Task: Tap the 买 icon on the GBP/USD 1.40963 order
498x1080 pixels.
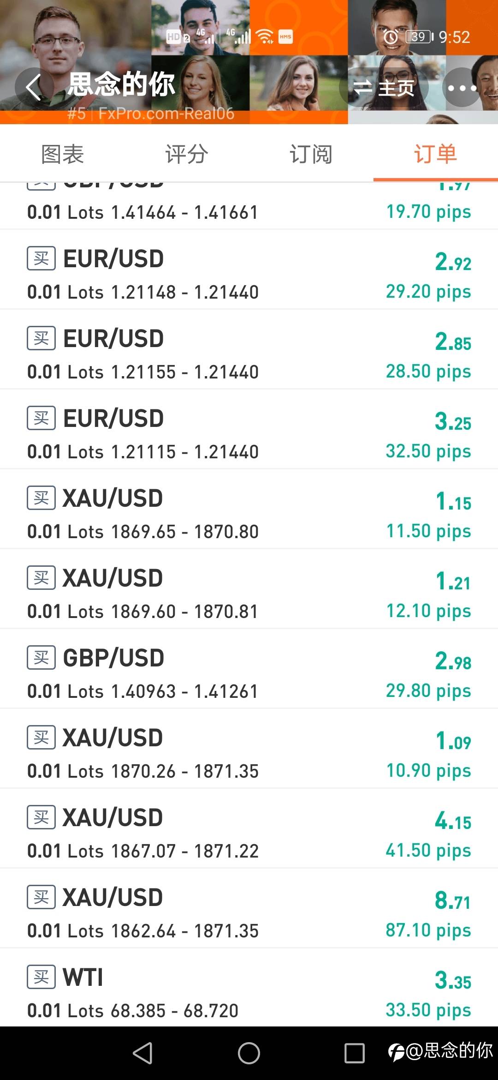Action: (x=41, y=657)
